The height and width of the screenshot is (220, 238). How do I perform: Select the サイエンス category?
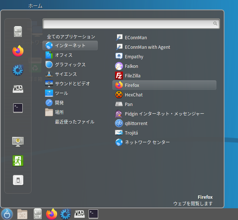(70, 74)
